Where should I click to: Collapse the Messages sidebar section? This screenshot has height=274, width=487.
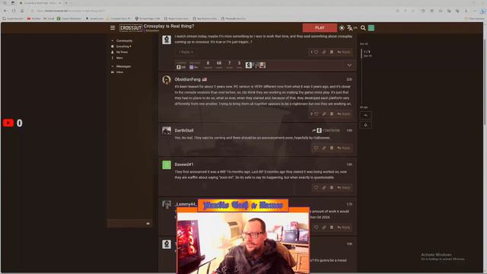click(122, 66)
